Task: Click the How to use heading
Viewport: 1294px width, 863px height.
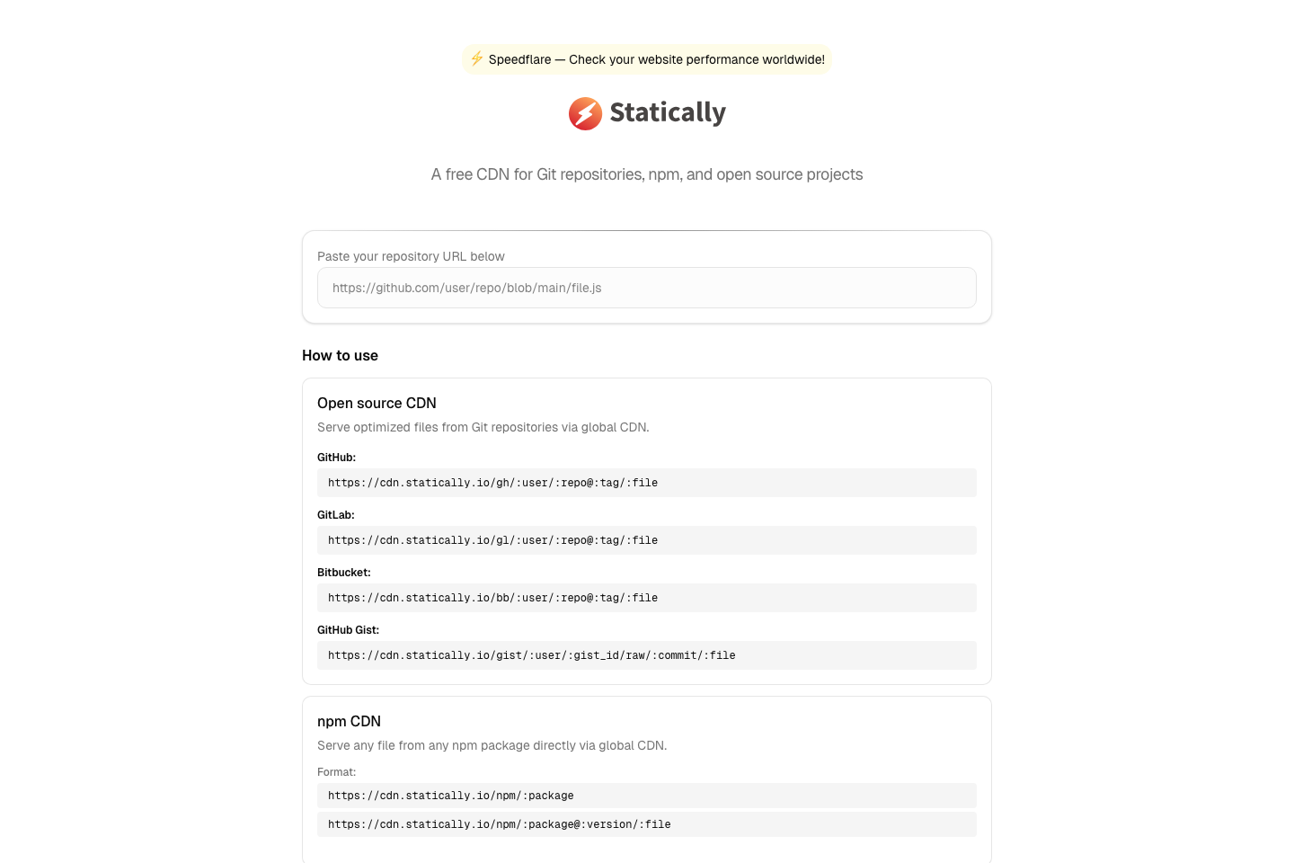Action: tap(340, 355)
